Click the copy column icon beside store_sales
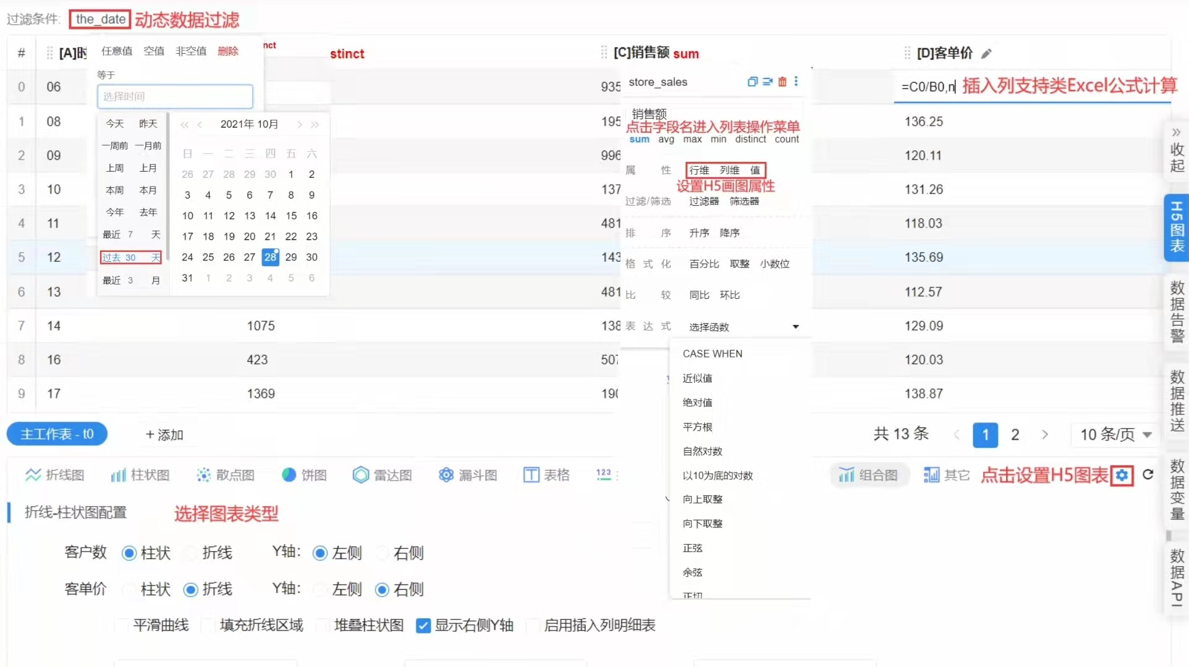The width and height of the screenshot is (1189, 667). [752, 82]
